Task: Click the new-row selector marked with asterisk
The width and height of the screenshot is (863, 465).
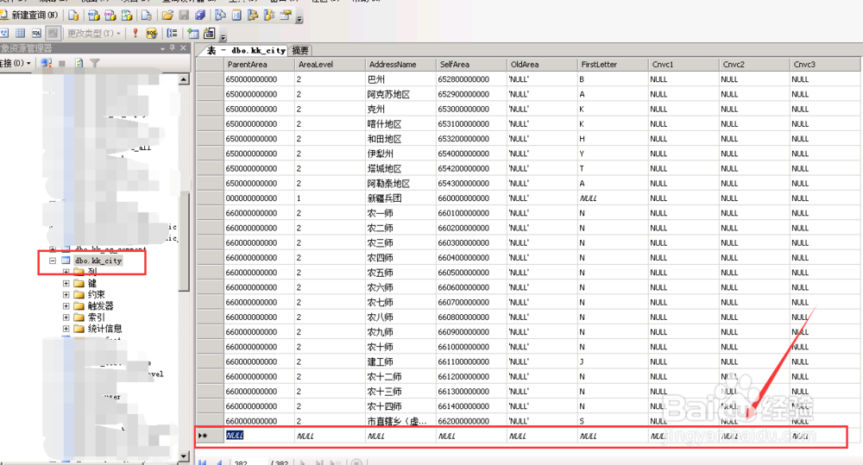Action: point(209,436)
